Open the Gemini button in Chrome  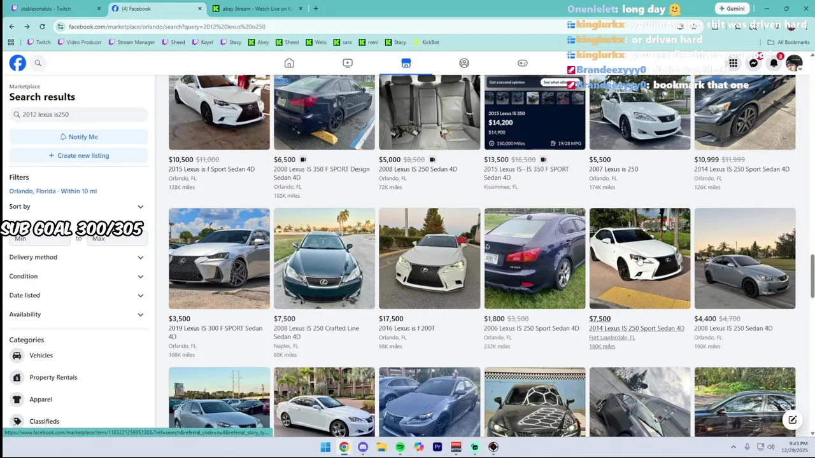click(x=732, y=9)
